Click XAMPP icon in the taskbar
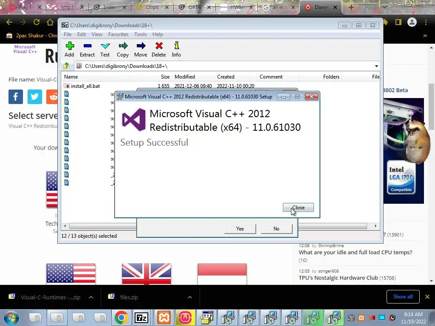This screenshot has height=326, width=435. [164, 318]
